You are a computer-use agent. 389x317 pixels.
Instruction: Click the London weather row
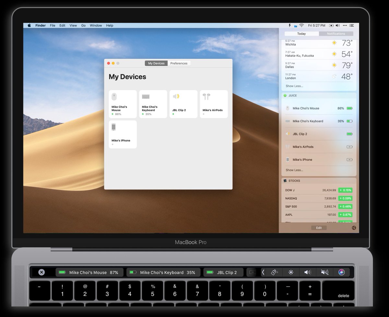click(x=319, y=76)
